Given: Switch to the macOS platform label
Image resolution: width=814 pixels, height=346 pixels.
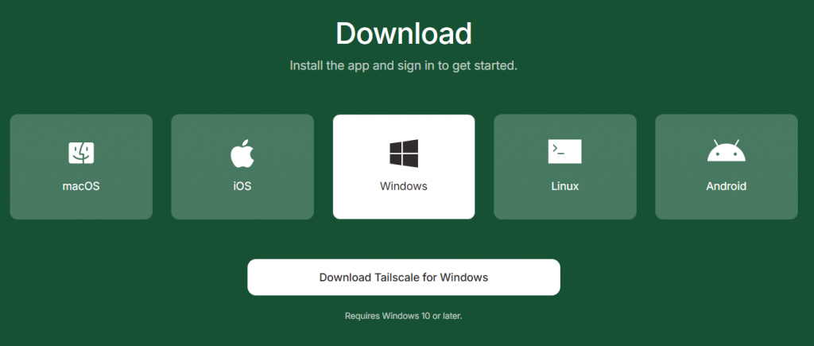Looking at the screenshot, I should click(x=81, y=186).
